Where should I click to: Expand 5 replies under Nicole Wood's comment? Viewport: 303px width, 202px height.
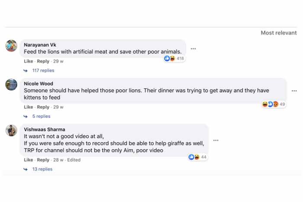point(41,116)
